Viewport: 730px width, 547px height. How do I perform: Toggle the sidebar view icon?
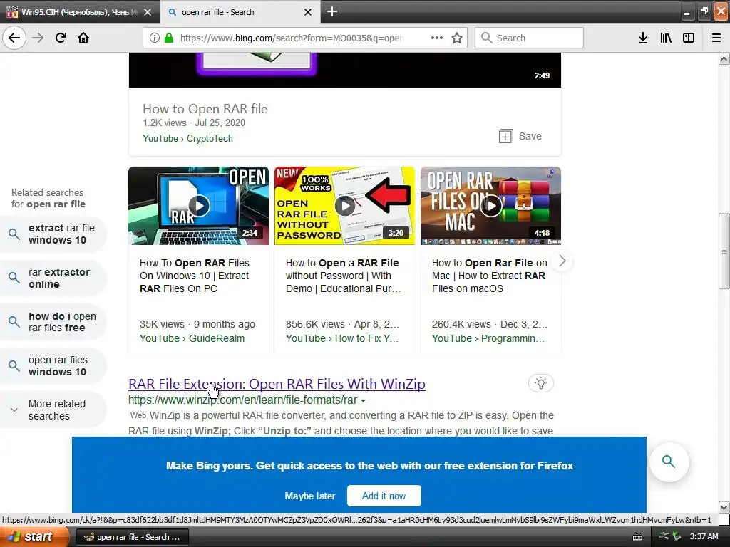(689, 38)
